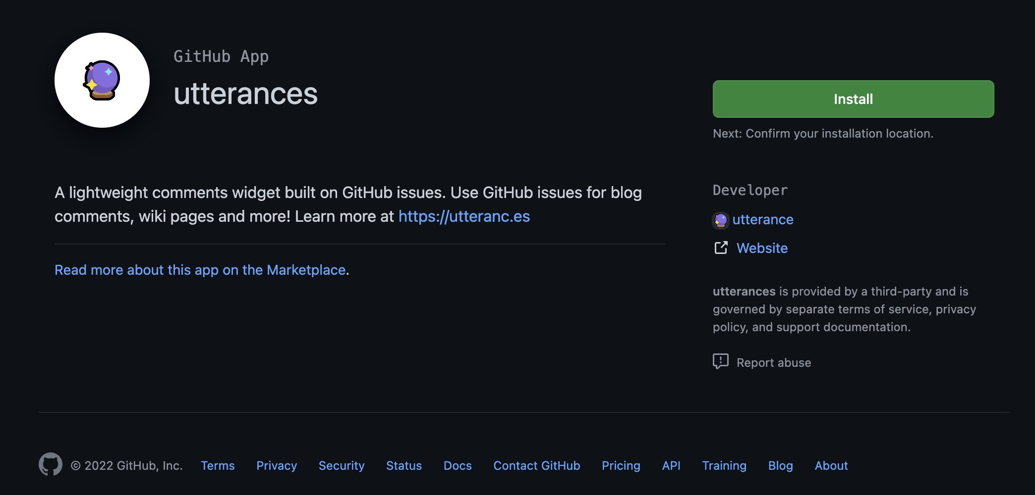
Task: Open the developer Website link
Action: tap(762, 248)
